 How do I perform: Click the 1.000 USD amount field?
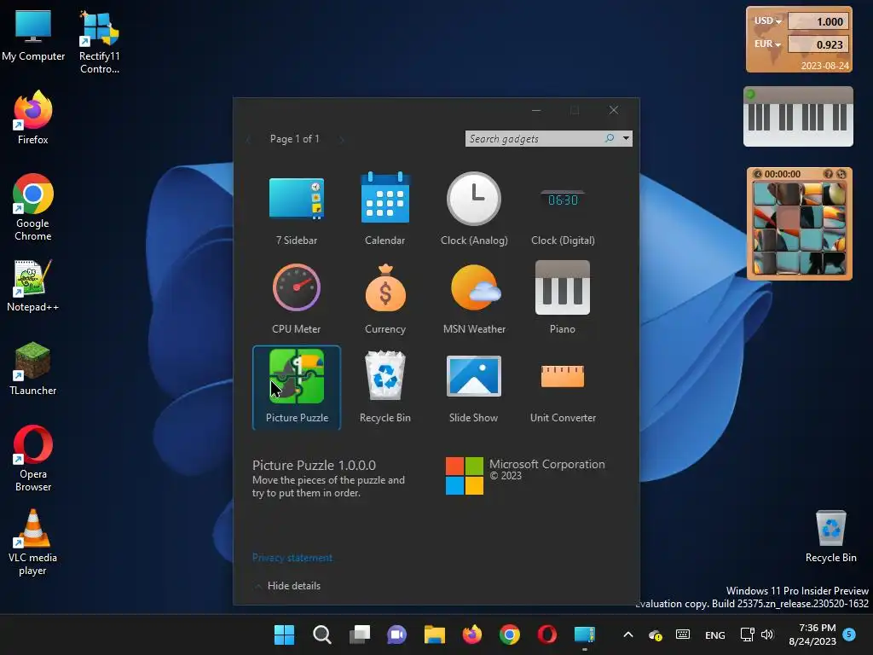pos(818,21)
